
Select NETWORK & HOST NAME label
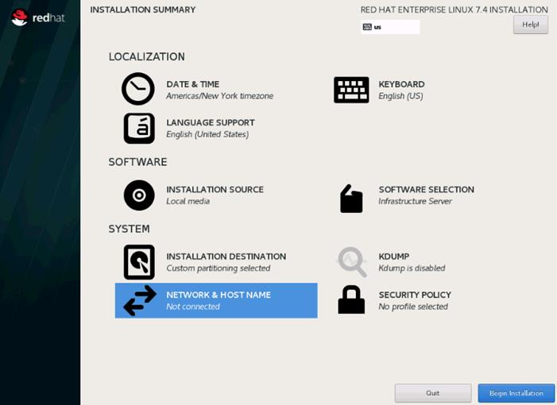coord(219,295)
